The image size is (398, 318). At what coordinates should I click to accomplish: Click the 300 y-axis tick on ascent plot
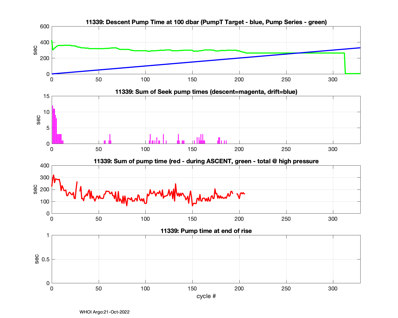(45, 178)
